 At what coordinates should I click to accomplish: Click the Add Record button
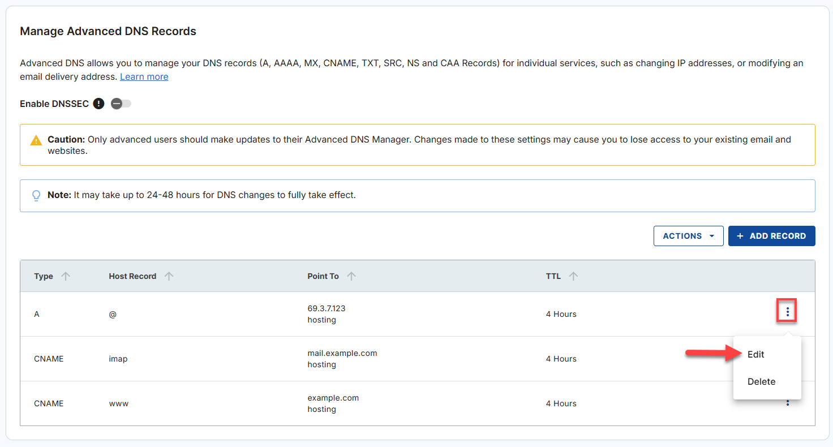pyautogui.click(x=771, y=236)
